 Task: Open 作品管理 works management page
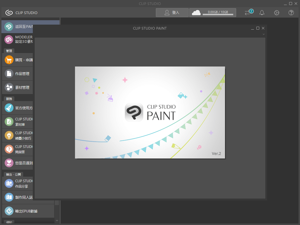coord(9,74)
